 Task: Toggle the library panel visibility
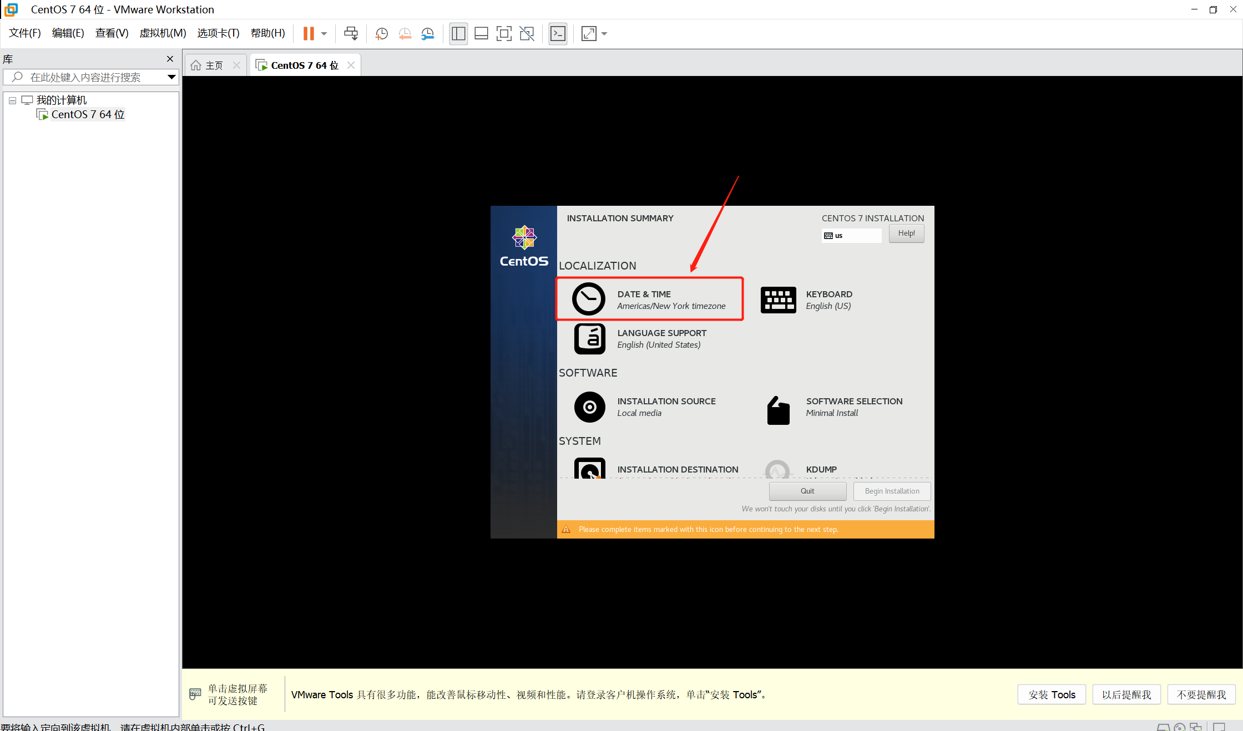click(x=458, y=33)
